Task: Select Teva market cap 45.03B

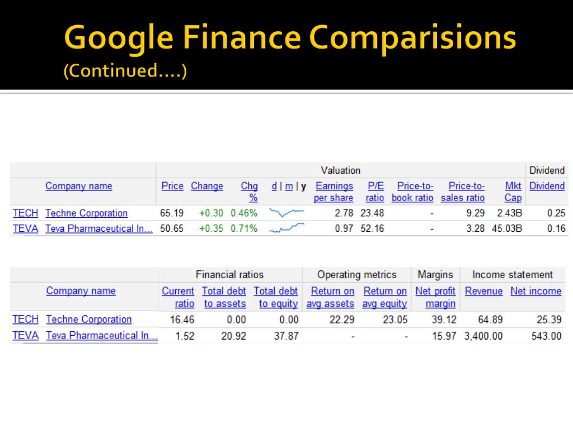Action: click(x=507, y=228)
